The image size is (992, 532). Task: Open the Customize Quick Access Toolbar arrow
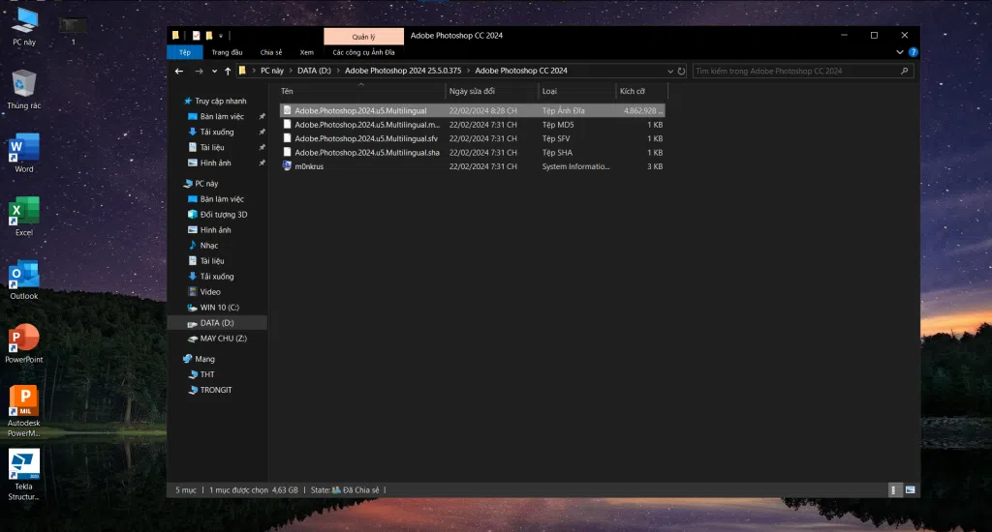click(221, 36)
